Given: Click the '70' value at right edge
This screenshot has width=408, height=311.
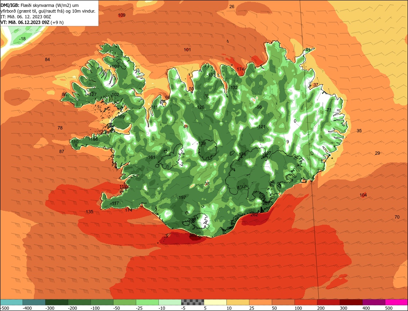Looking at the screenshot, I should 397,217.
